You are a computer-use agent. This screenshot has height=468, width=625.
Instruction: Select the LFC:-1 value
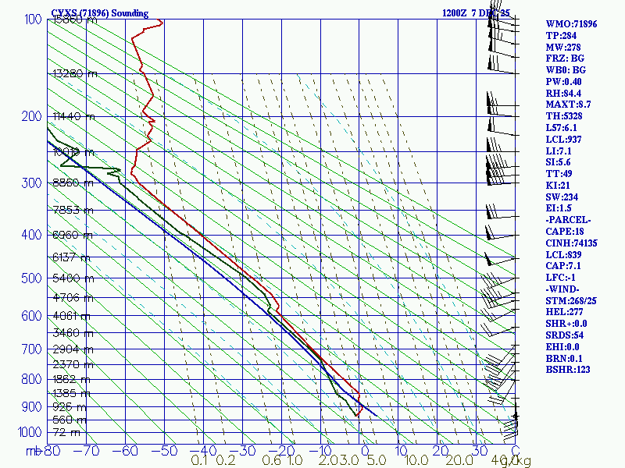click(x=560, y=278)
